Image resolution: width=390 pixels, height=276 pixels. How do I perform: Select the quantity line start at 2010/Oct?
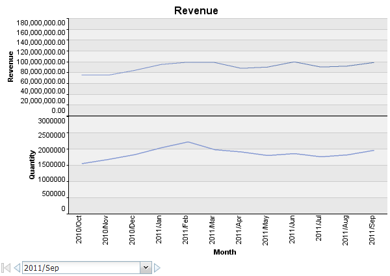82,164
